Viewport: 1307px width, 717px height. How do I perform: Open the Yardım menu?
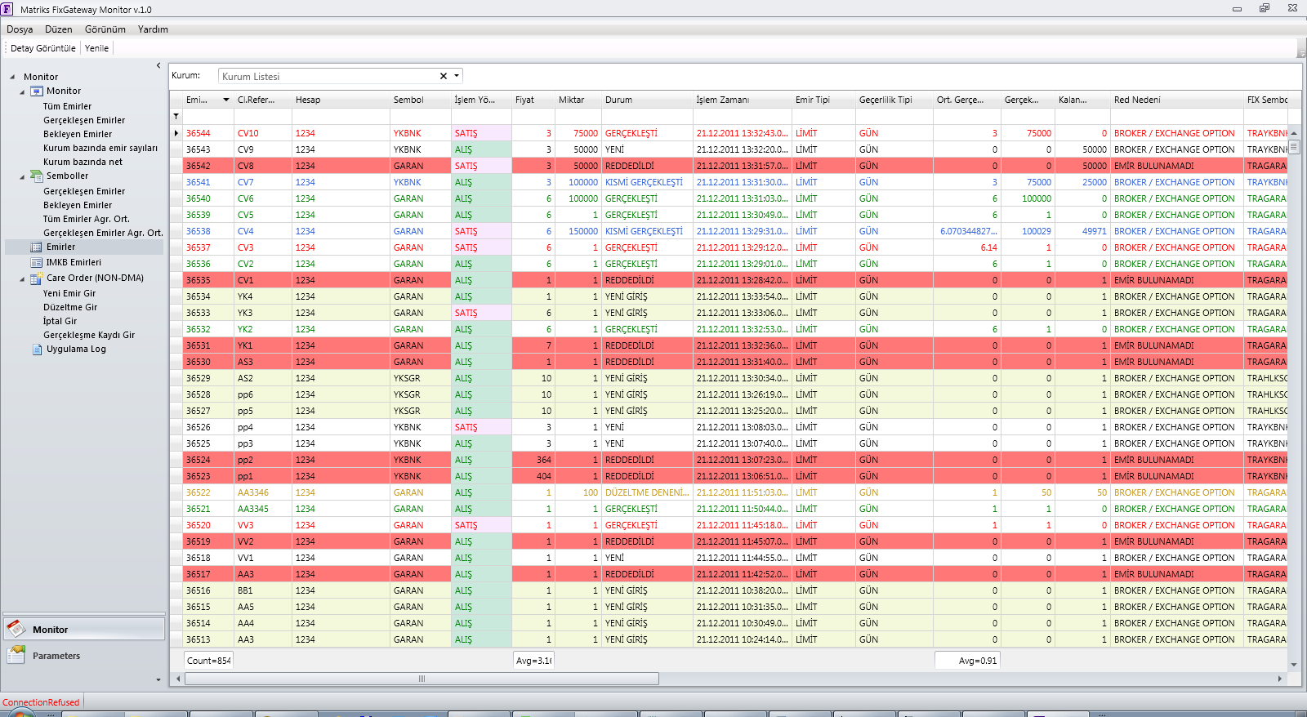(153, 29)
